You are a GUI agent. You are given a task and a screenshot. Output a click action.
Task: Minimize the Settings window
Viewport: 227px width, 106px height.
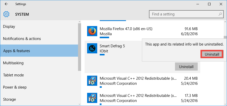coord(198,4)
